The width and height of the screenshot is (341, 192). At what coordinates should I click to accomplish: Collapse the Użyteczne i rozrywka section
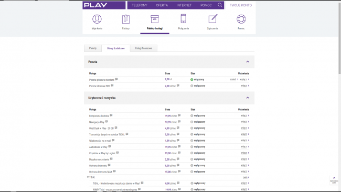click(x=248, y=98)
